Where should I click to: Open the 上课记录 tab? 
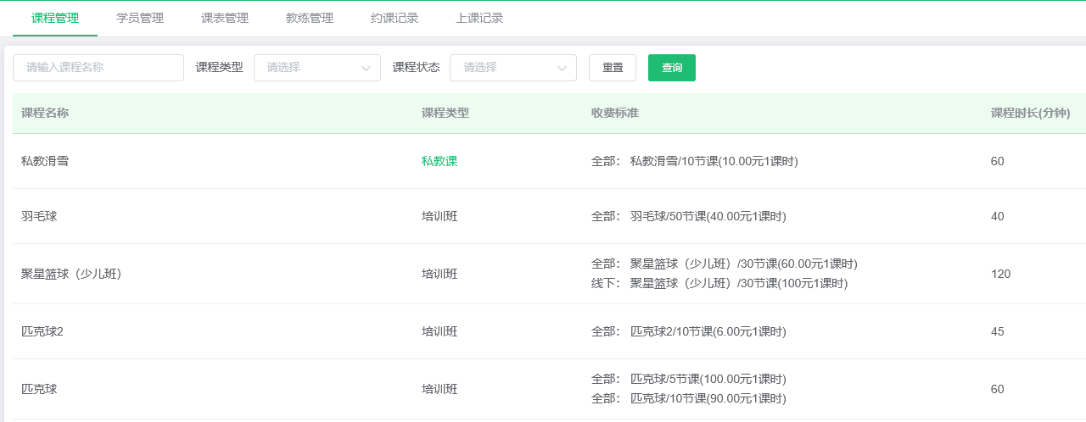[x=479, y=18]
